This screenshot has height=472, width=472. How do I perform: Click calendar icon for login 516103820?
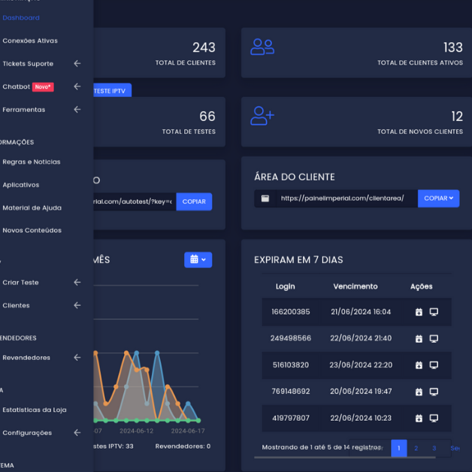(x=419, y=365)
